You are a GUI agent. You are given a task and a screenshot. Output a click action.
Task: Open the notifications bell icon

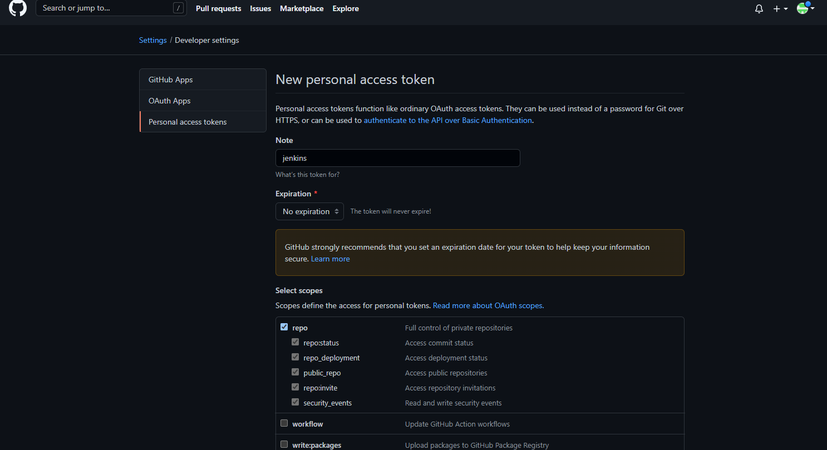759,9
